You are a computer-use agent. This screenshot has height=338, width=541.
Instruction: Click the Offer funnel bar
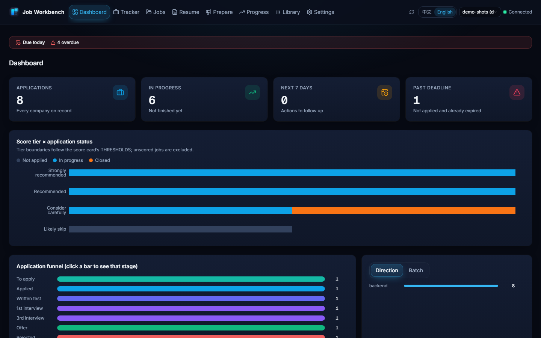pyautogui.click(x=191, y=328)
